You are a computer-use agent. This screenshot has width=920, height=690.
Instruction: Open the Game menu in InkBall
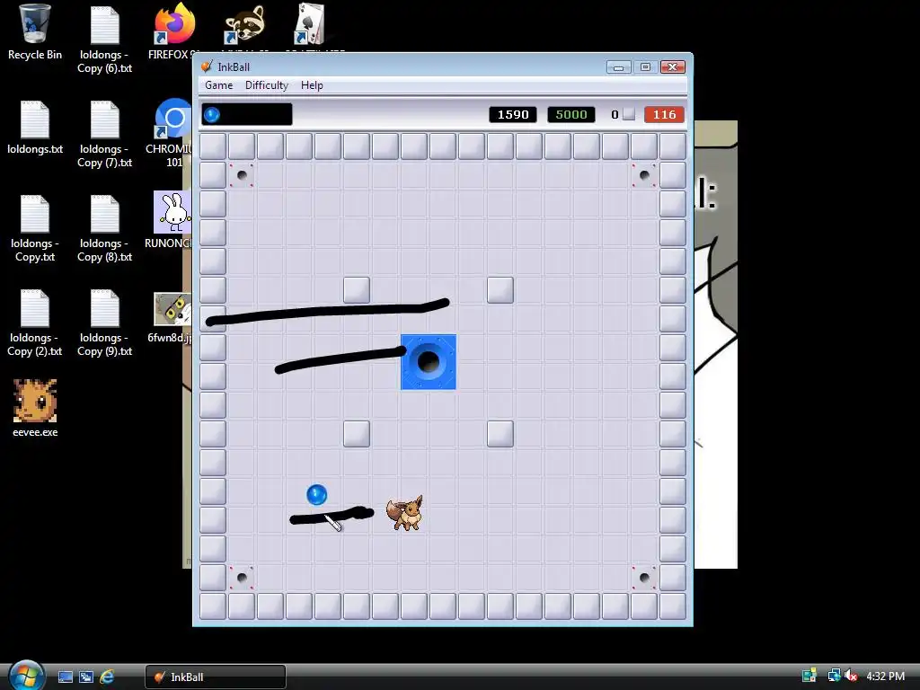tap(219, 85)
